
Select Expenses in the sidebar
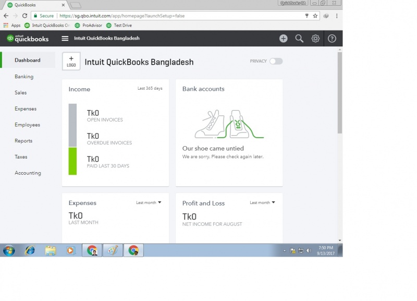point(26,109)
